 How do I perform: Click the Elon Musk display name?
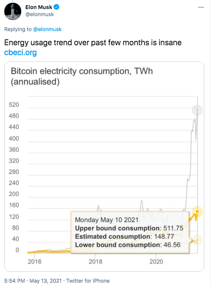(39, 7)
